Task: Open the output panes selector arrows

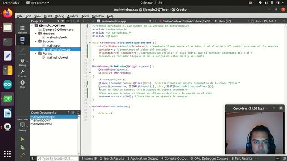Action: click(257, 158)
